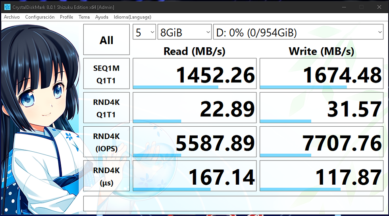This screenshot has width=389, height=216.
Task: Open the Tema menu
Action: tap(84, 17)
